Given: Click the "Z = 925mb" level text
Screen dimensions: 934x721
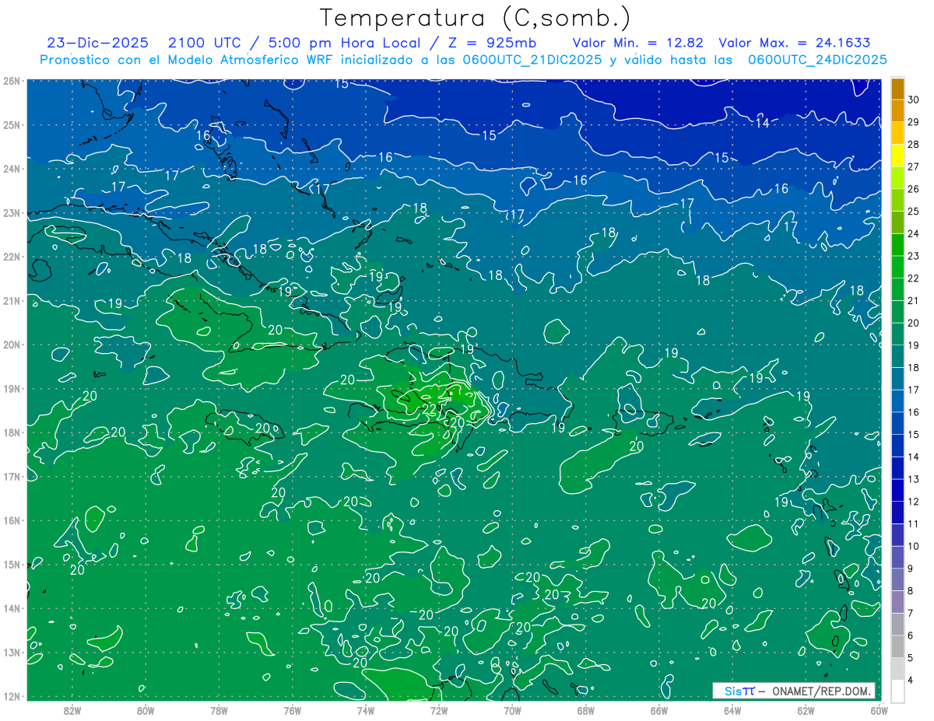Looking at the screenshot, I should (x=493, y=43).
